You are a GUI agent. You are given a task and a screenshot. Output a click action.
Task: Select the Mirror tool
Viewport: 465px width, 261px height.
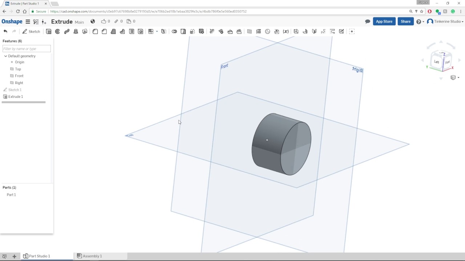click(x=164, y=32)
